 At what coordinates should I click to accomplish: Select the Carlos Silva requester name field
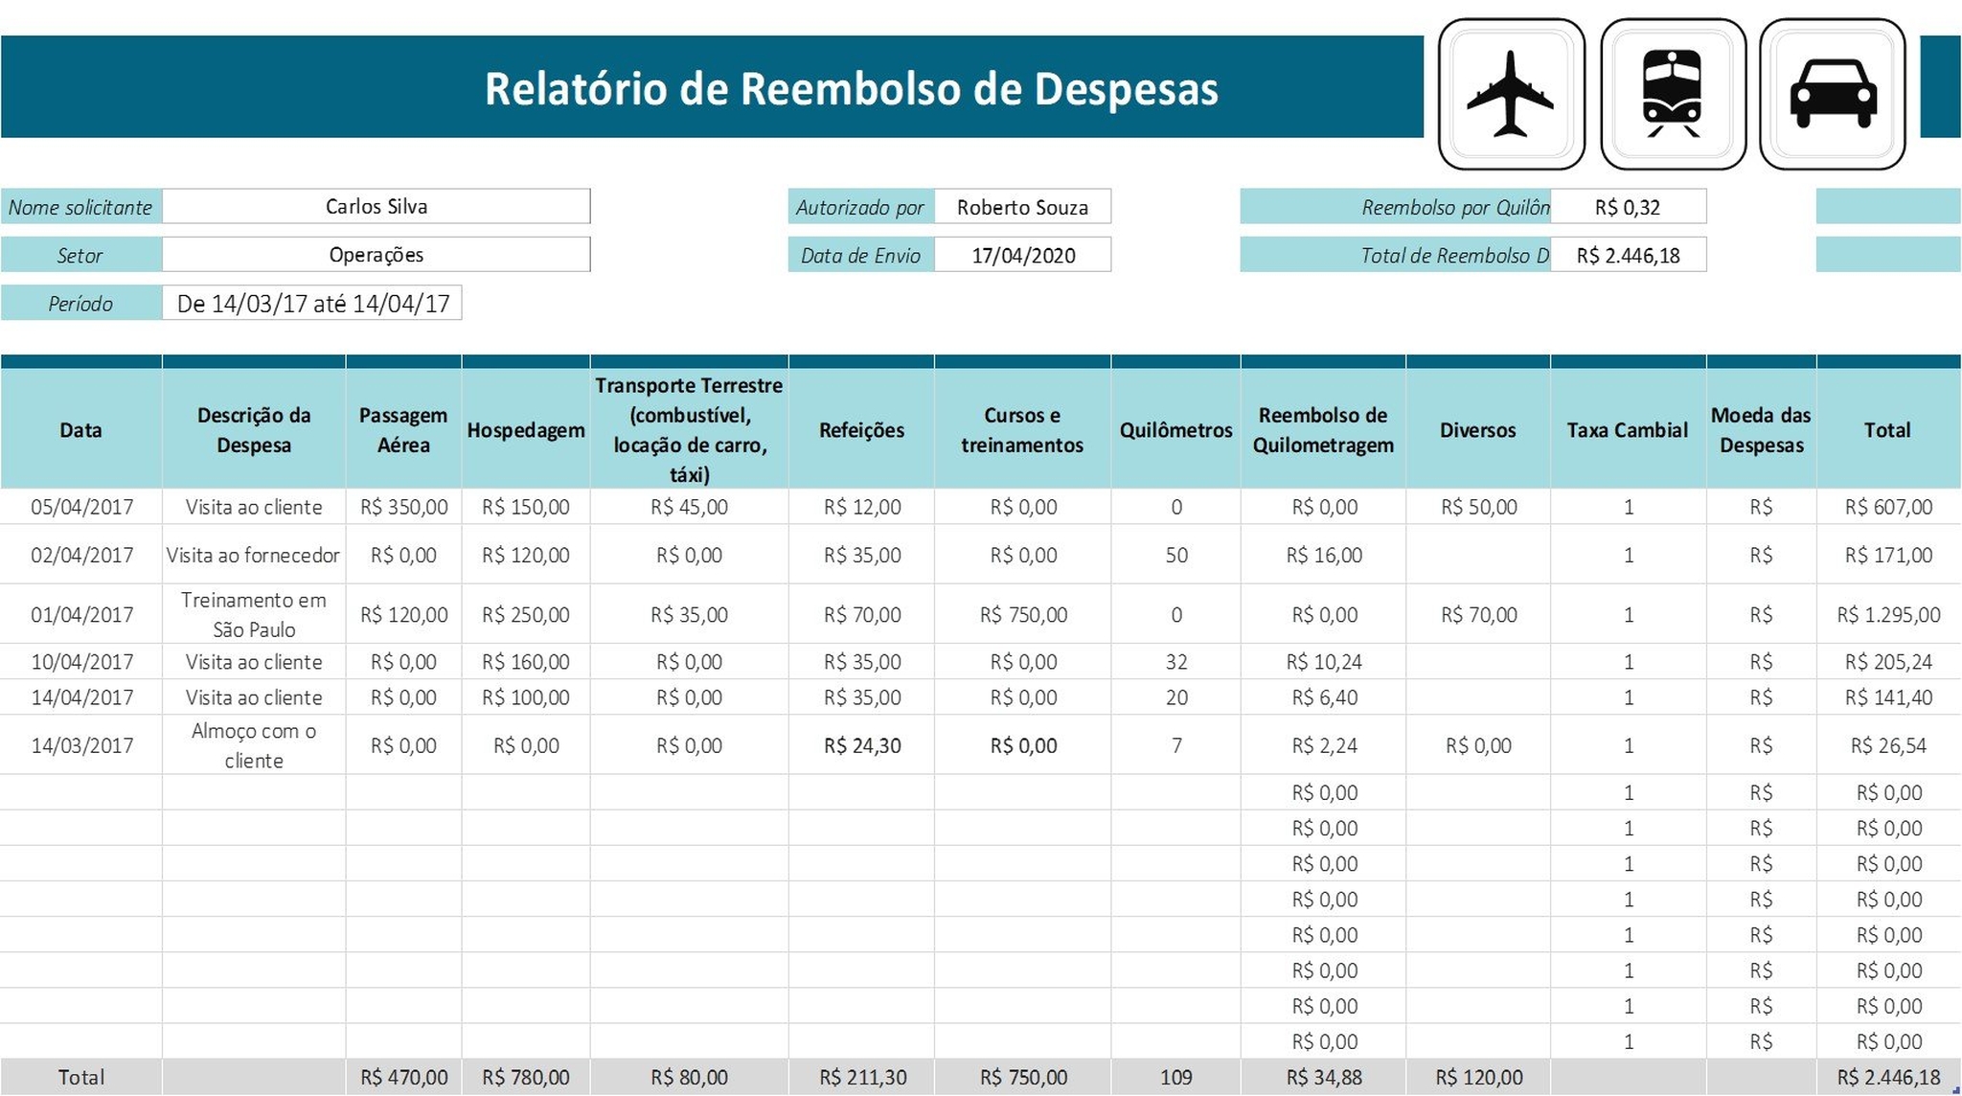click(x=376, y=206)
